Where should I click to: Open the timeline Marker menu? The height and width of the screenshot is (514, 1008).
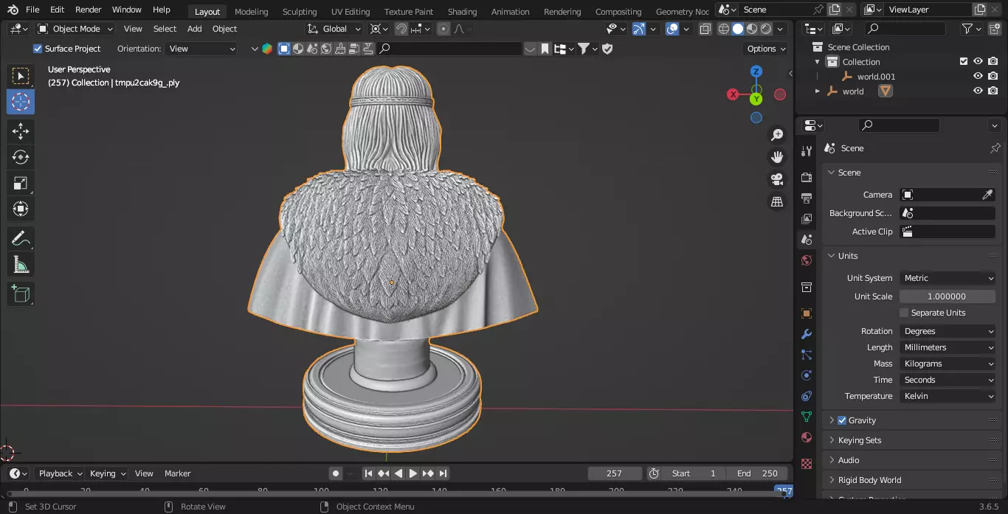177,473
